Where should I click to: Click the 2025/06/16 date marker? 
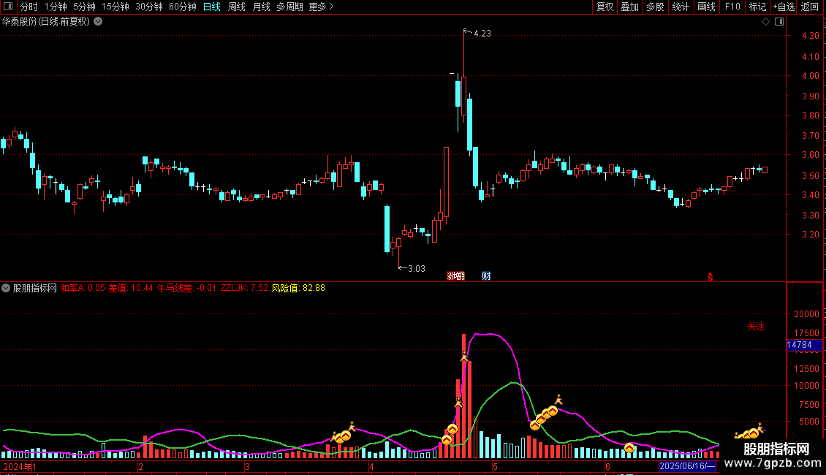coord(687,466)
